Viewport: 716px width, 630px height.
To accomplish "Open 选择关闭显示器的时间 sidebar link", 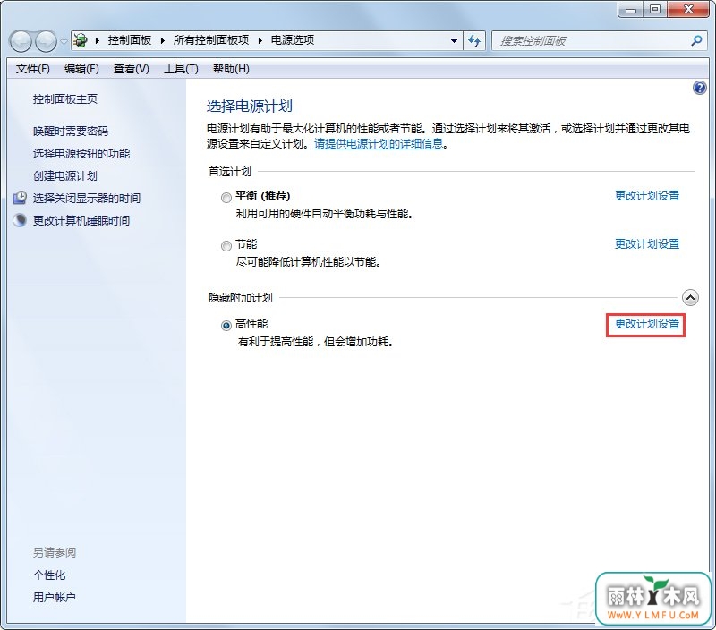I will pyautogui.click(x=87, y=198).
